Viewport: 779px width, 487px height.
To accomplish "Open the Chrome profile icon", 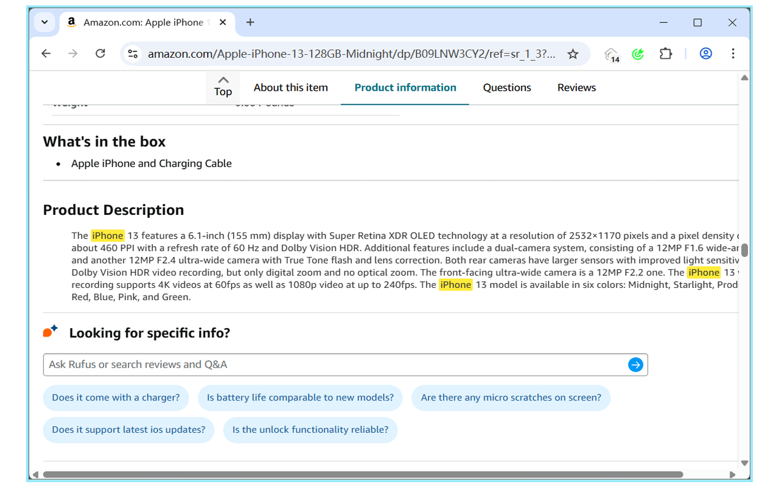I will (x=705, y=54).
